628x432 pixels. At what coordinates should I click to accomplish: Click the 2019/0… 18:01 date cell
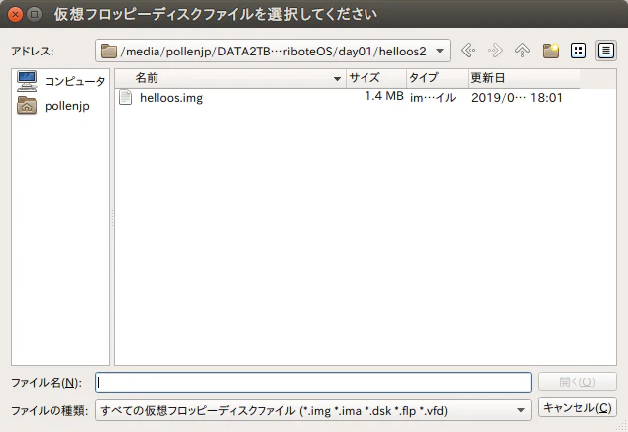tap(517, 98)
